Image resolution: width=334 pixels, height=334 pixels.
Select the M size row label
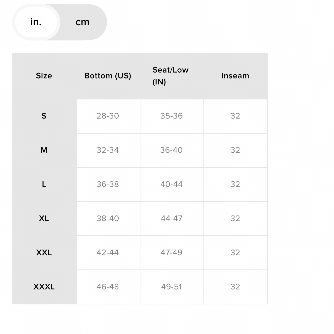coord(44,150)
